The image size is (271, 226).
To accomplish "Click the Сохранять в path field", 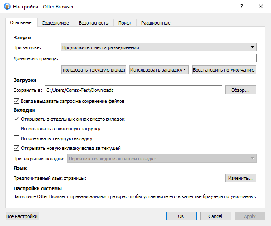I will 134,90.
